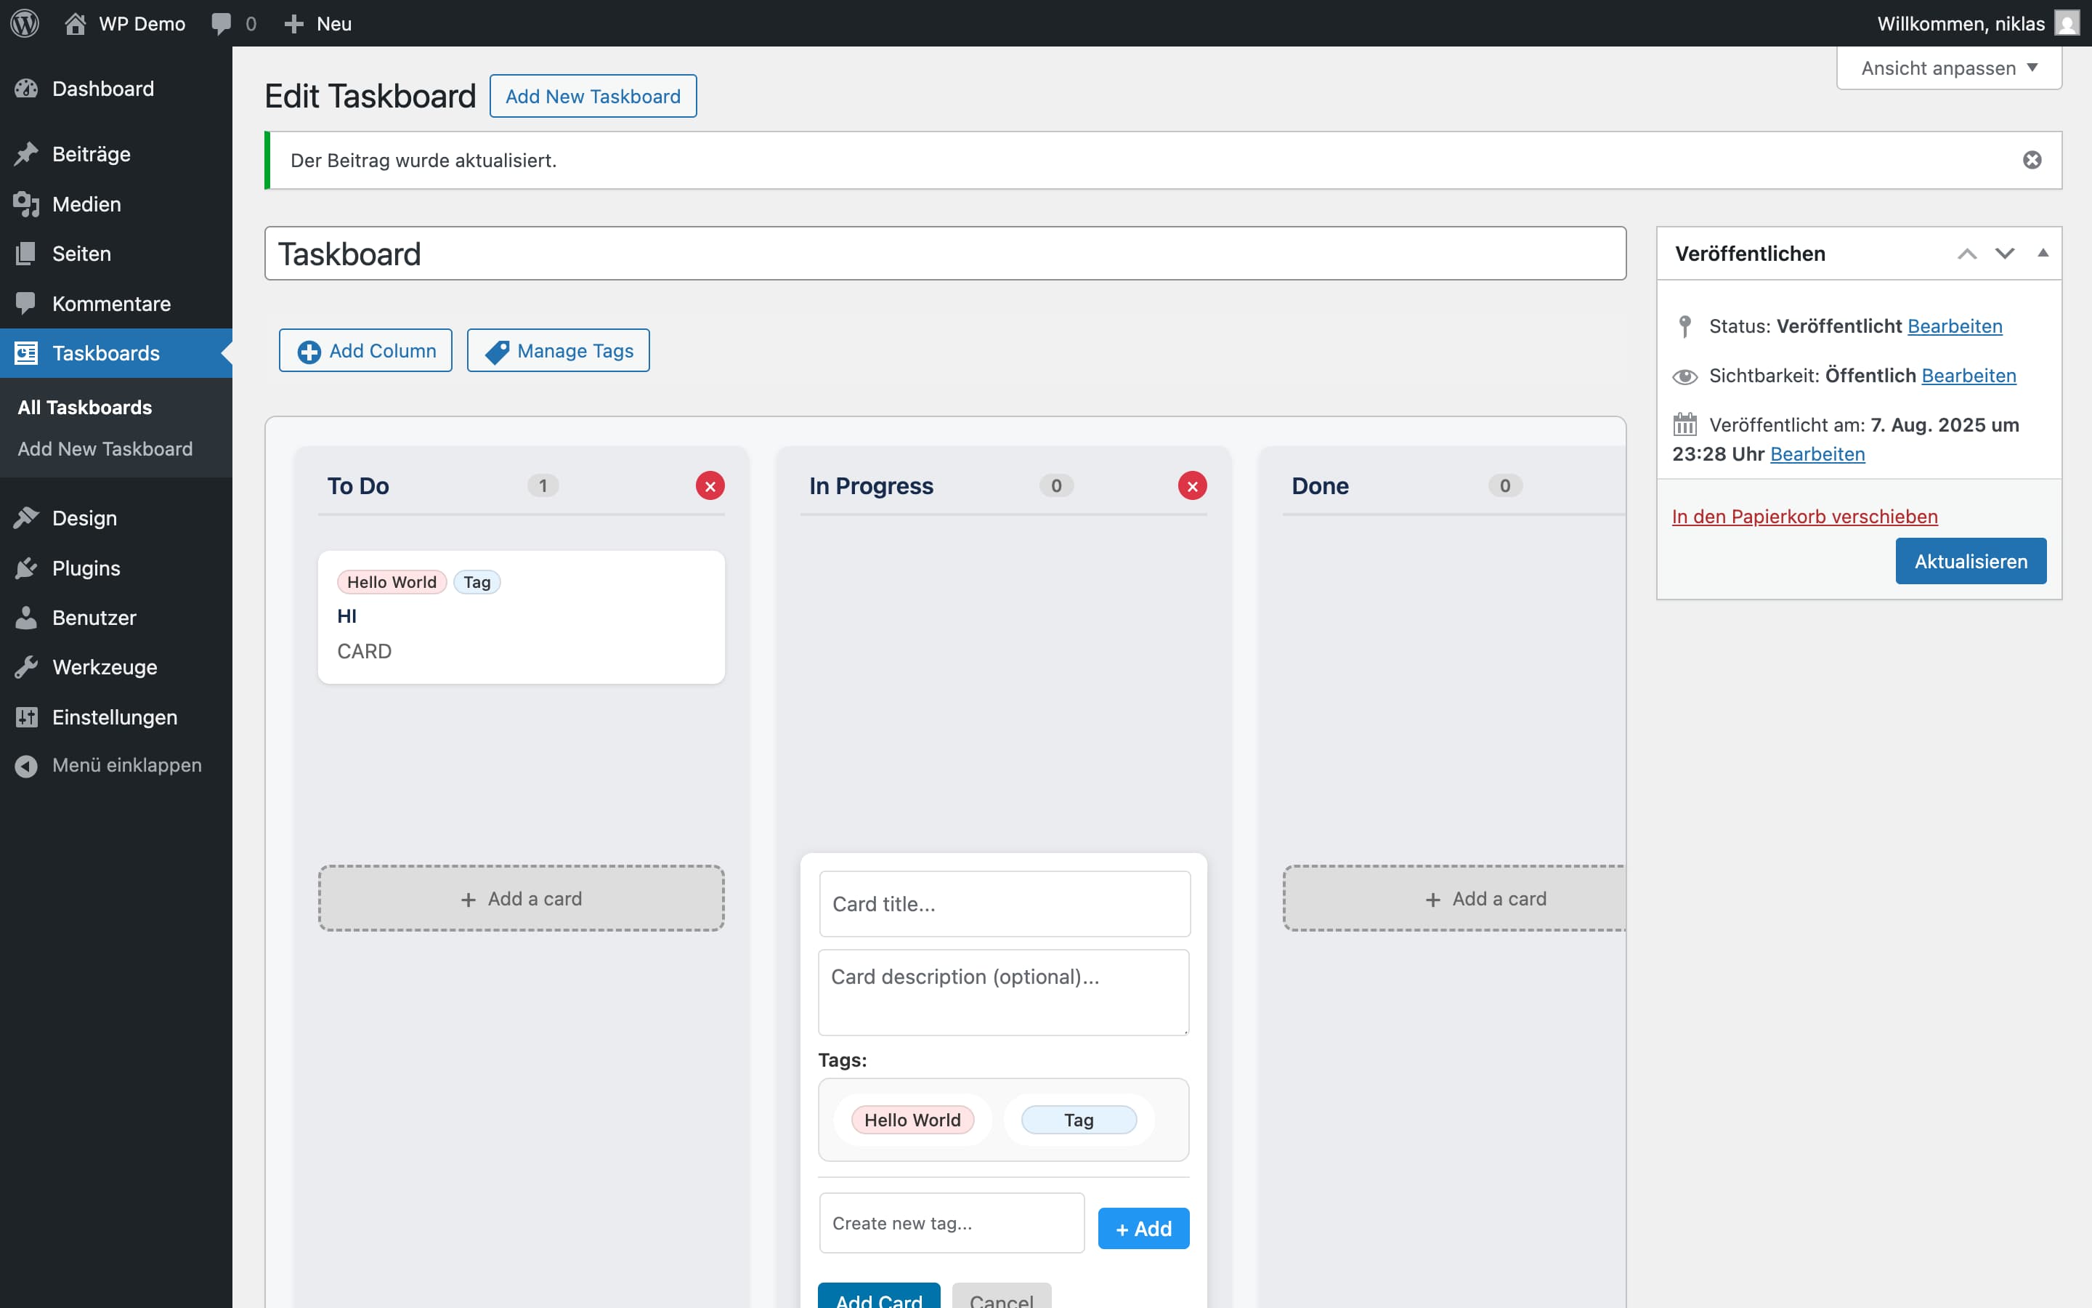Collapse the Veröffentlichen panel with the triangle
Viewport: 2092px width, 1308px height.
click(x=2043, y=254)
